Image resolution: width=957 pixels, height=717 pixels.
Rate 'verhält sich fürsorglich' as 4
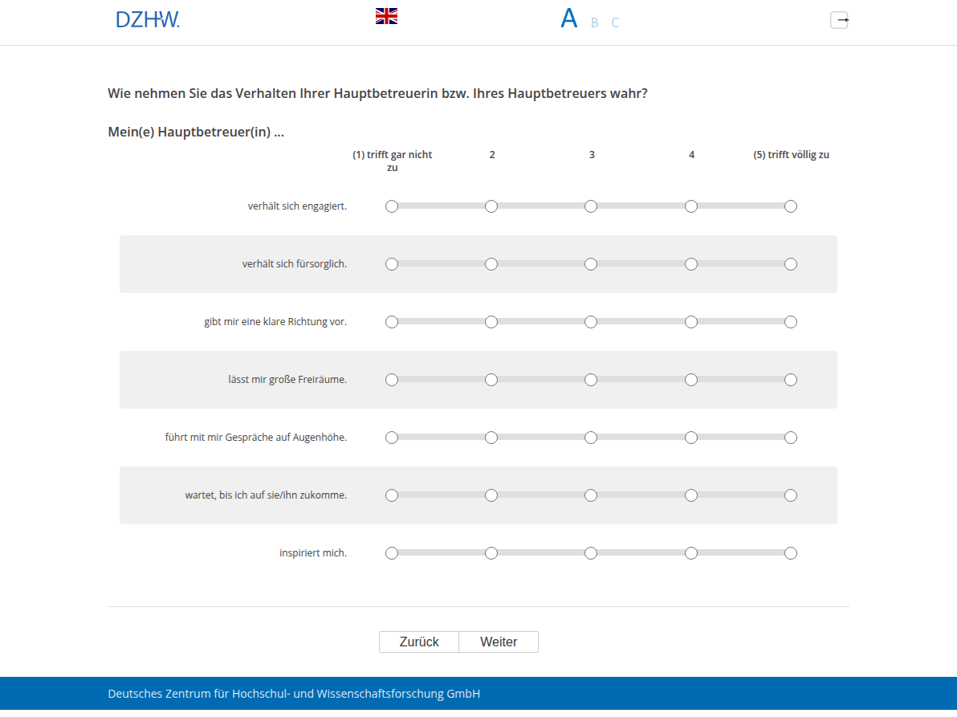pyautogui.click(x=691, y=264)
